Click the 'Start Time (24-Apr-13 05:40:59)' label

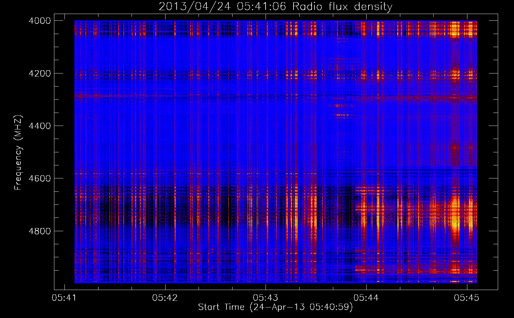coord(275,307)
